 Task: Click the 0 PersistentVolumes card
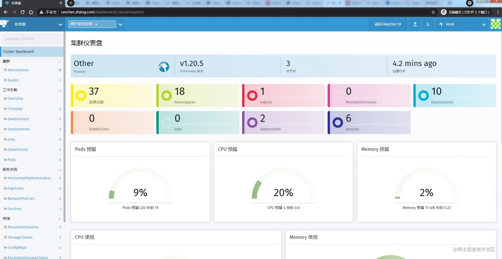369,96
